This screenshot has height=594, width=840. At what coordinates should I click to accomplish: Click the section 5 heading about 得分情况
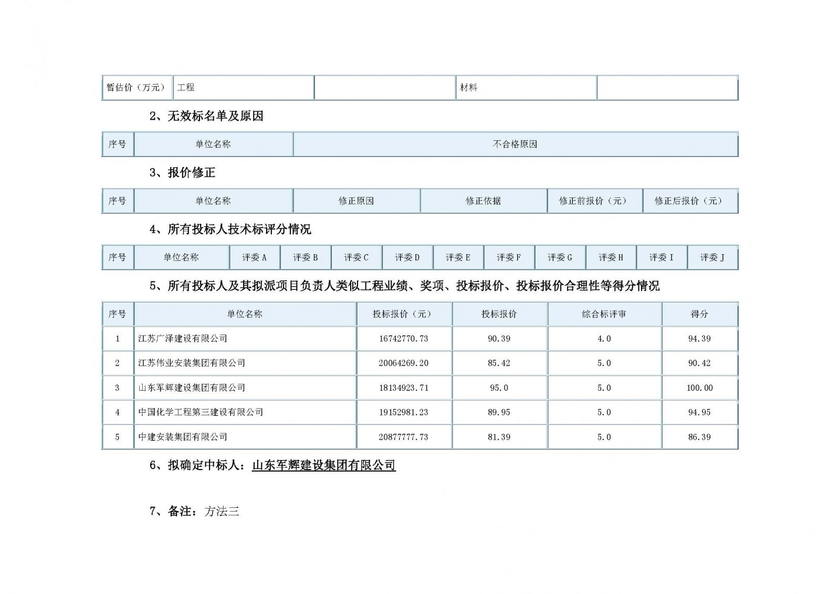point(404,286)
